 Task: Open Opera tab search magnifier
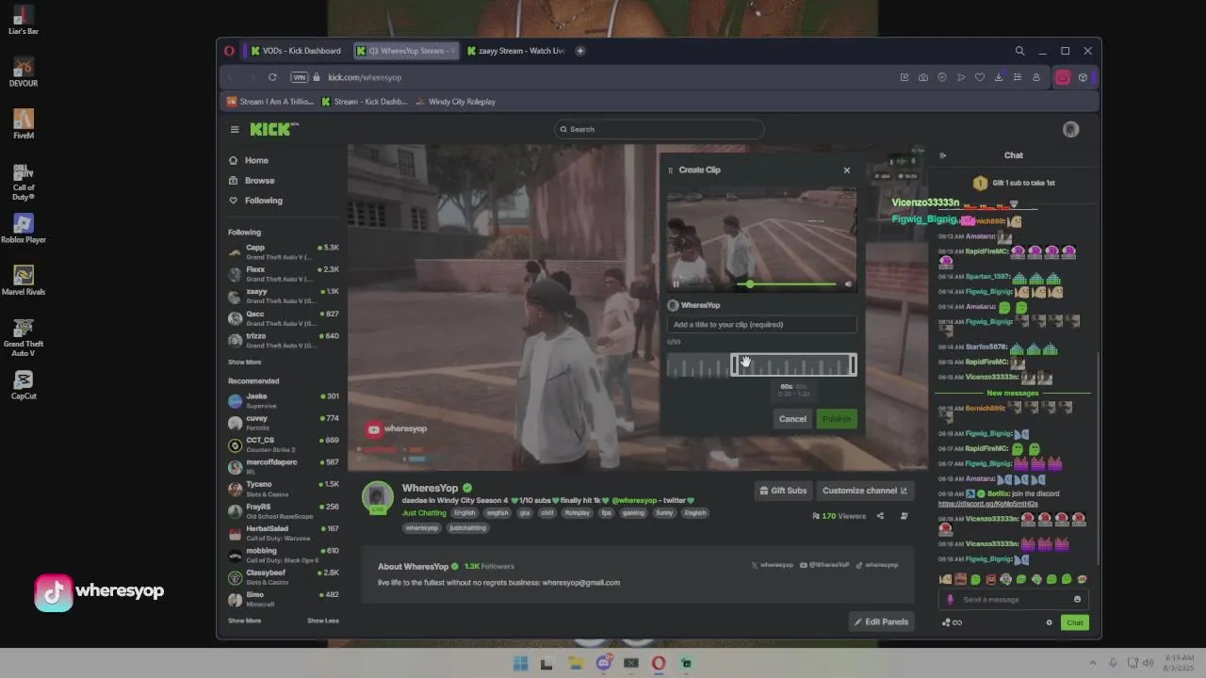(x=1019, y=51)
